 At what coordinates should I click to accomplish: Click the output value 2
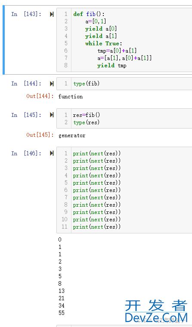click(x=60, y=261)
